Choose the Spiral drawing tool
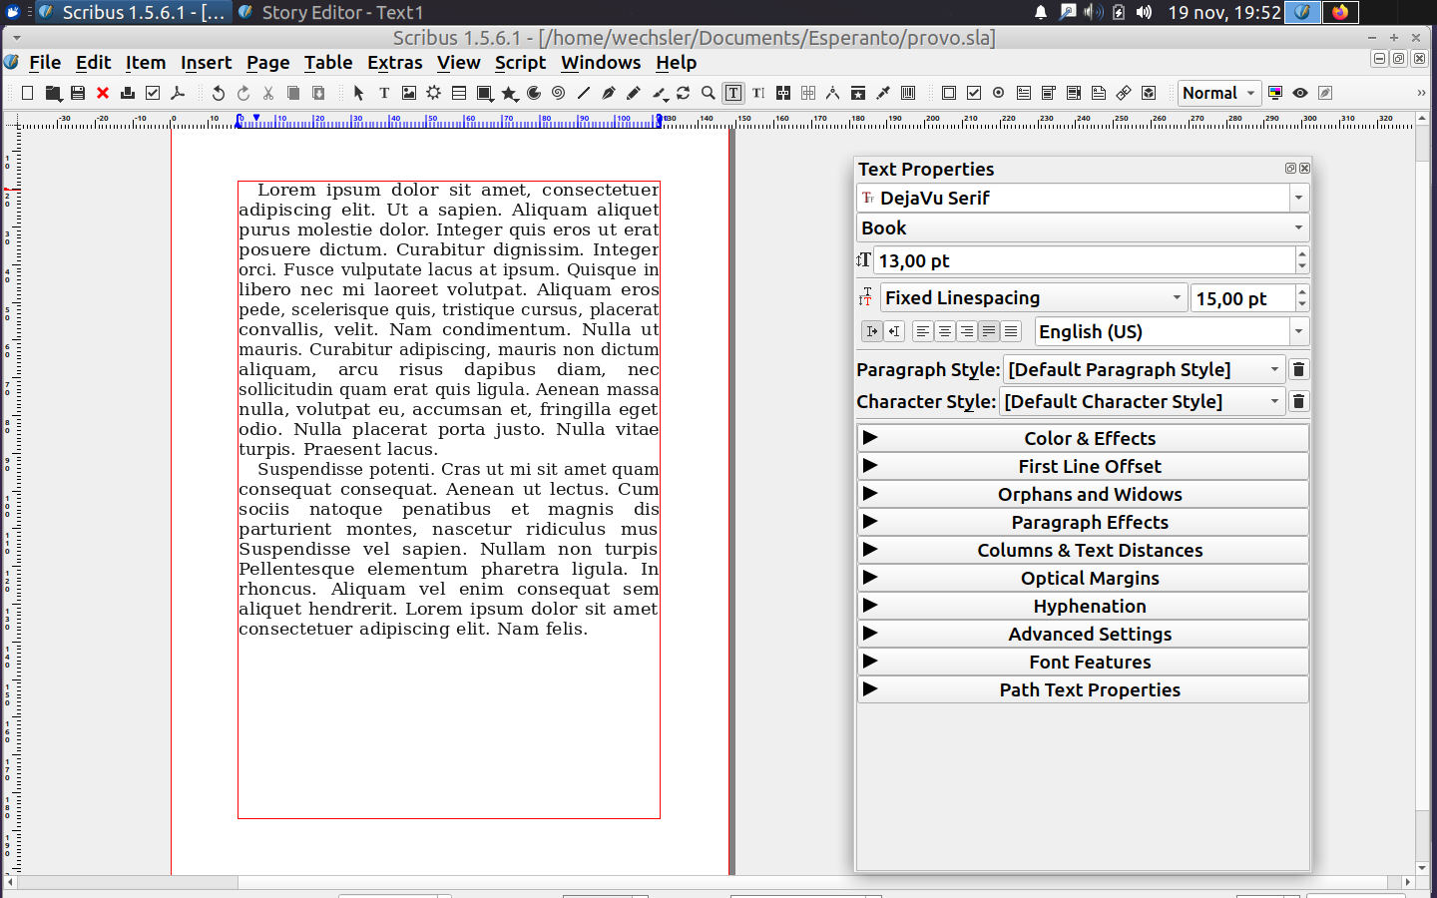Screen dimensions: 1437x898 559,93
